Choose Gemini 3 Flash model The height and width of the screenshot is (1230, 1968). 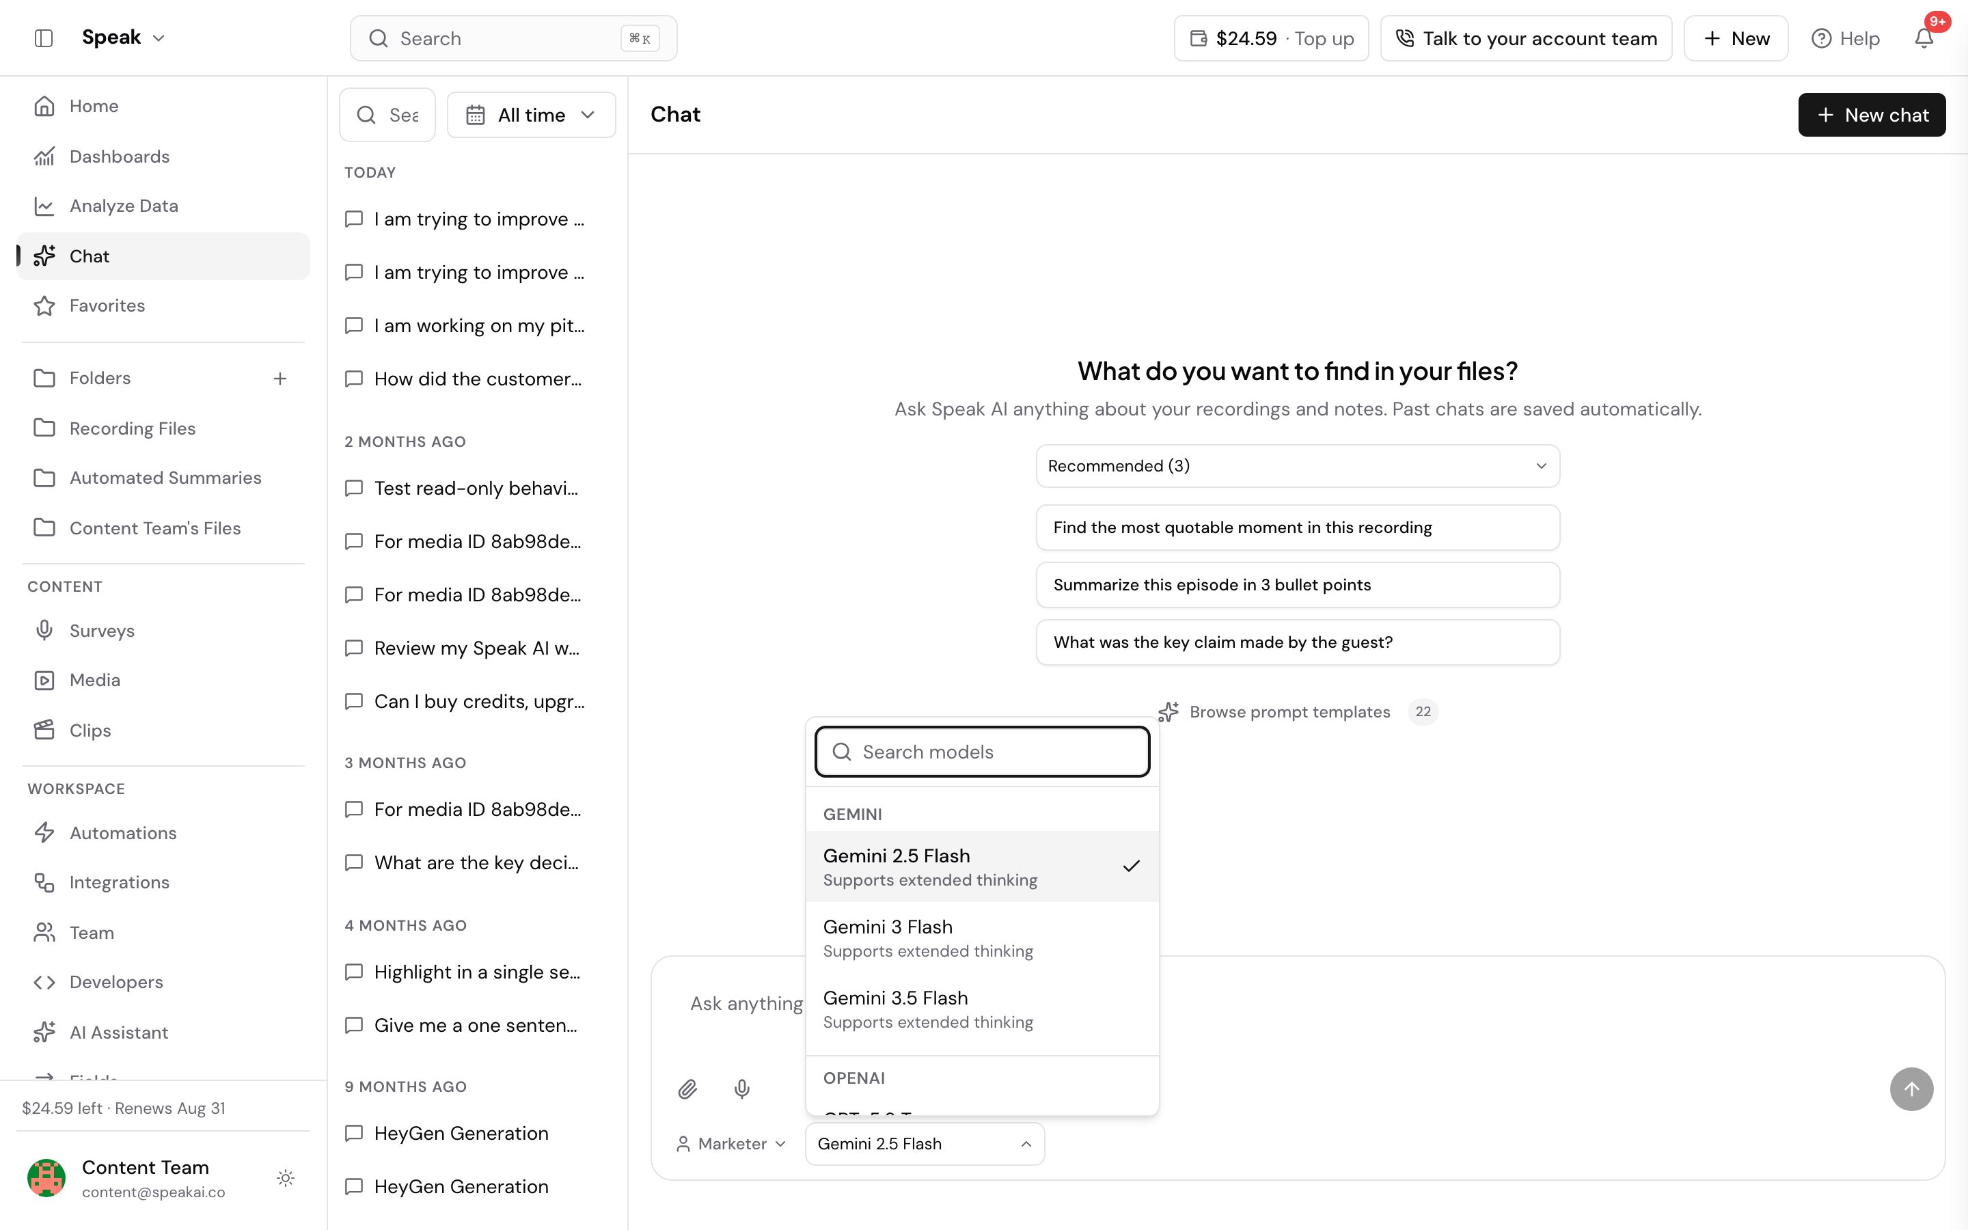click(x=981, y=938)
